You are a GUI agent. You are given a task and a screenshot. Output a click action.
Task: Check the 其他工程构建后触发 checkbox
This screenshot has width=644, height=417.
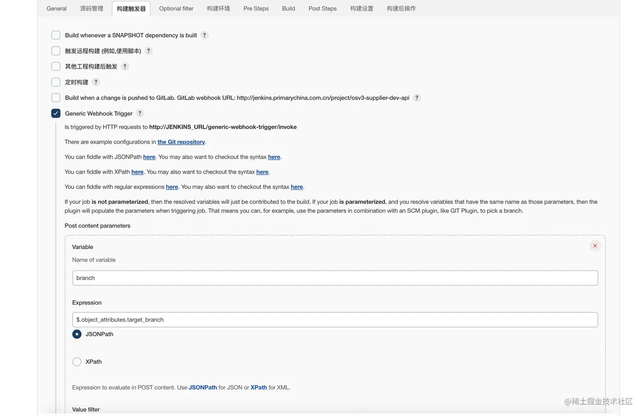(x=56, y=66)
